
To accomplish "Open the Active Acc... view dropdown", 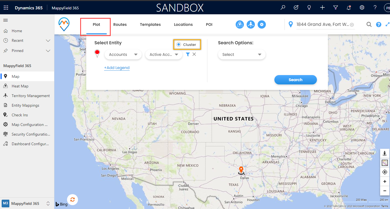I will pyautogui.click(x=164, y=54).
